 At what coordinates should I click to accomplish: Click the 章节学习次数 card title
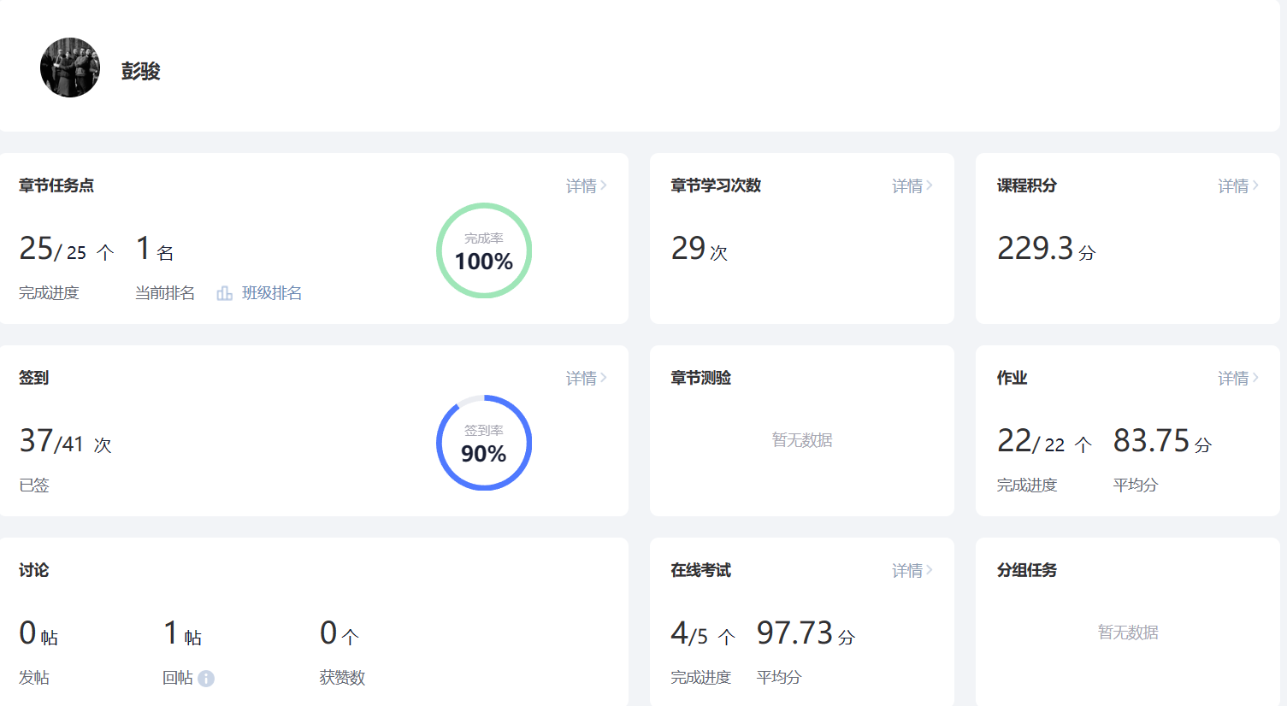pyautogui.click(x=716, y=185)
